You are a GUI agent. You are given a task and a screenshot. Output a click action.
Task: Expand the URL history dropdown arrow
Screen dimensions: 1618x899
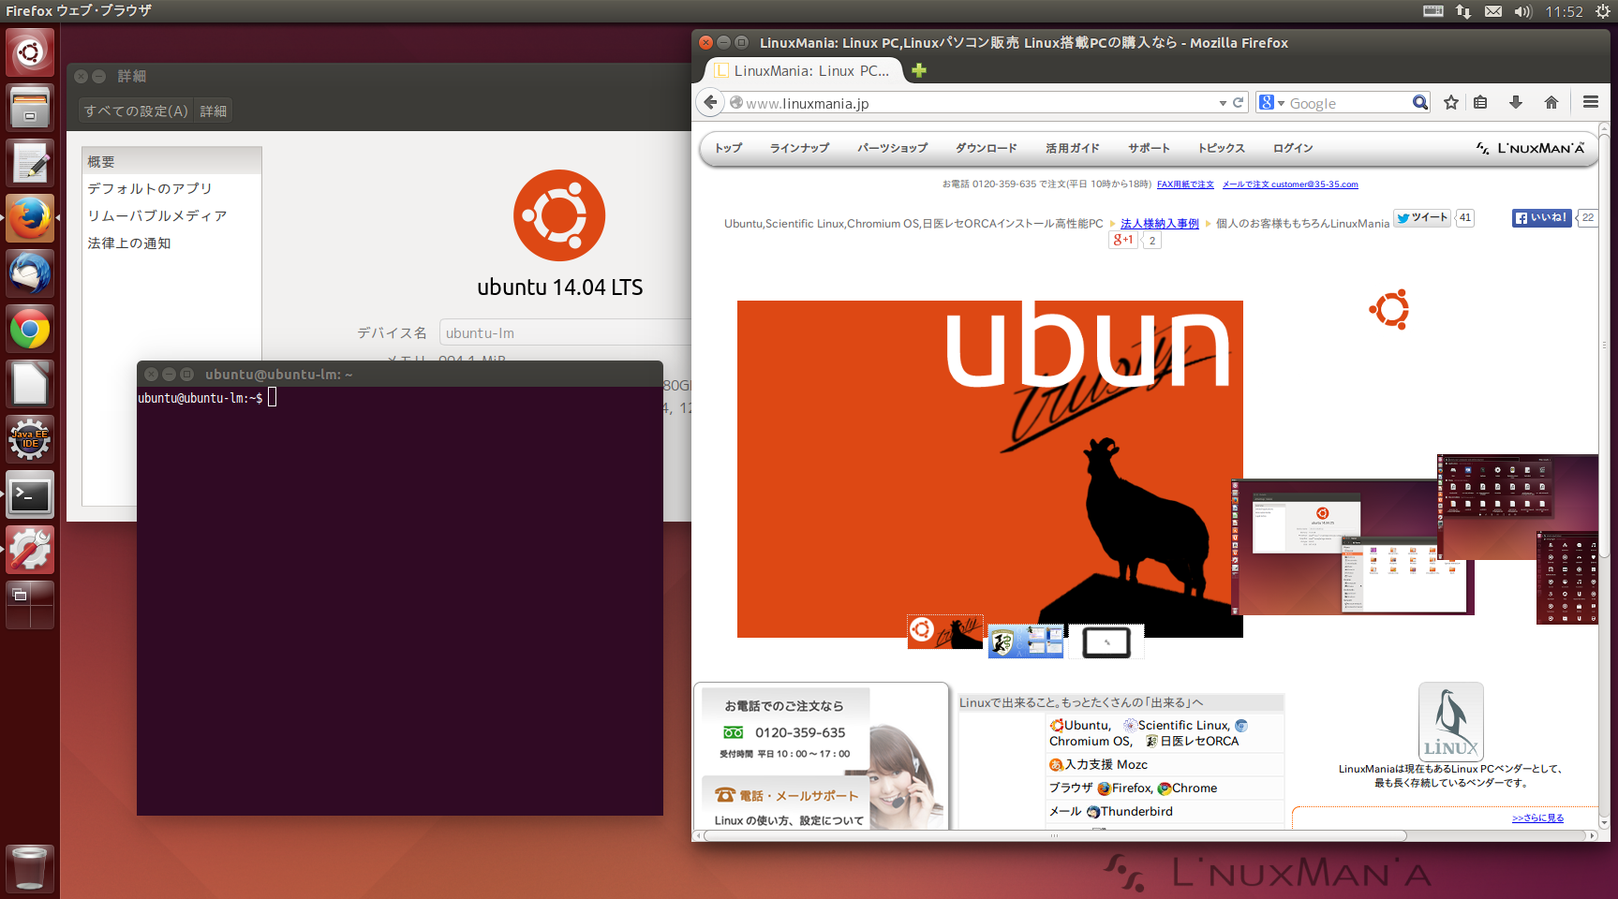pyautogui.click(x=1223, y=103)
